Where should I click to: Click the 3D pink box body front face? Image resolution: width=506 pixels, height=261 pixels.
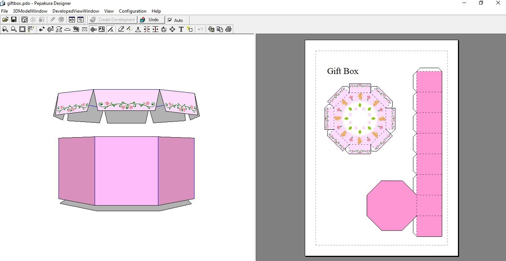click(x=126, y=171)
